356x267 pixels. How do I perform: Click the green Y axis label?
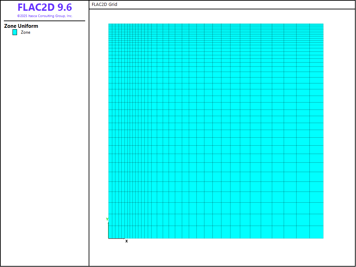point(107,219)
